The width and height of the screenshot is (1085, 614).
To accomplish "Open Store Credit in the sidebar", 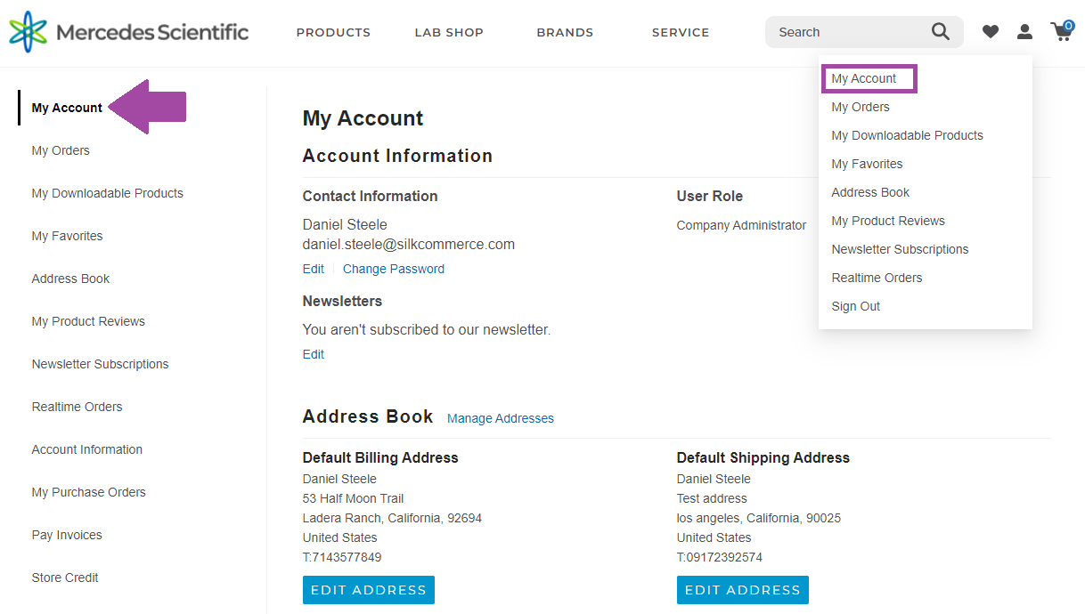I will click(x=65, y=578).
